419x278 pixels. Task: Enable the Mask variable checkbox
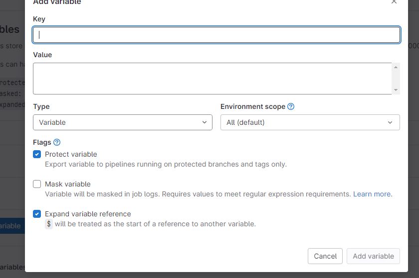tap(37, 184)
